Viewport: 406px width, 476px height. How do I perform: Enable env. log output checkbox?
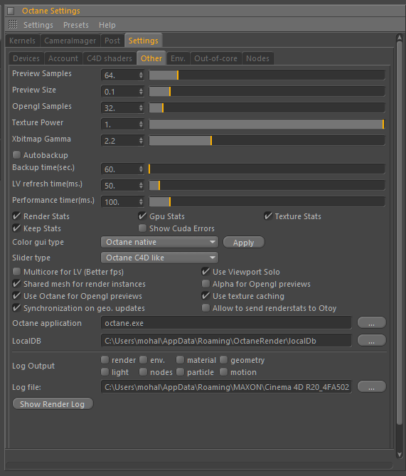(143, 360)
